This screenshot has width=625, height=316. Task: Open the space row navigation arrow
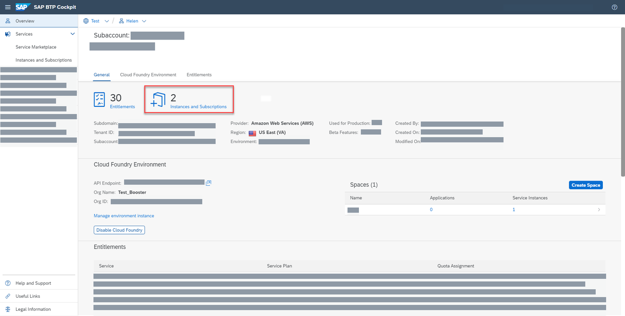click(599, 210)
